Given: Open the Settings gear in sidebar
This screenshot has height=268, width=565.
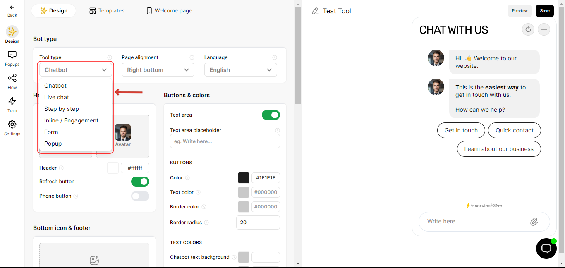Looking at the screenshot, I should point(12,124).
